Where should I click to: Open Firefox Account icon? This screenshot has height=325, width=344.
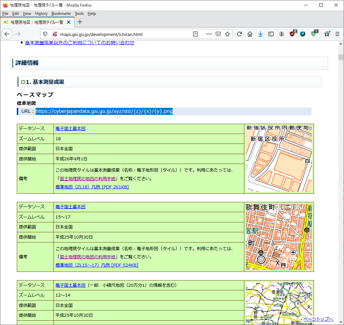pyautogui.click(x=282, y=34)
